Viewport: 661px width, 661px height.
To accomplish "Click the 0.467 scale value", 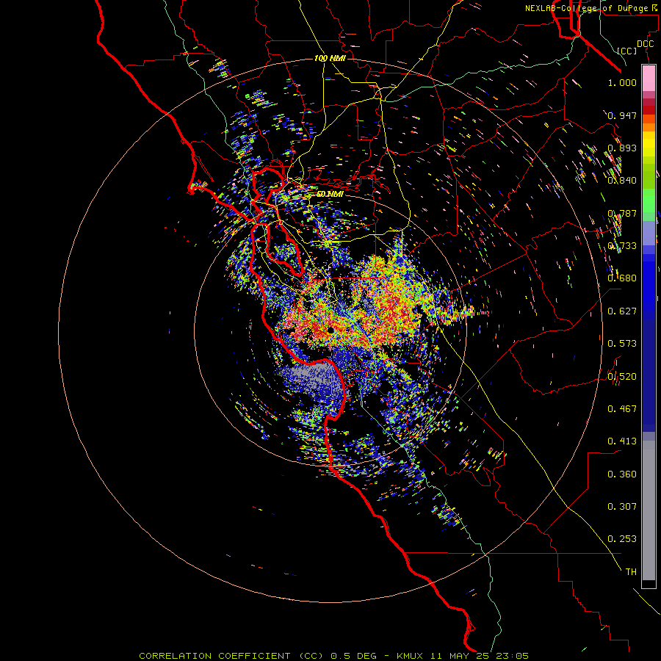I will [622, 409].
